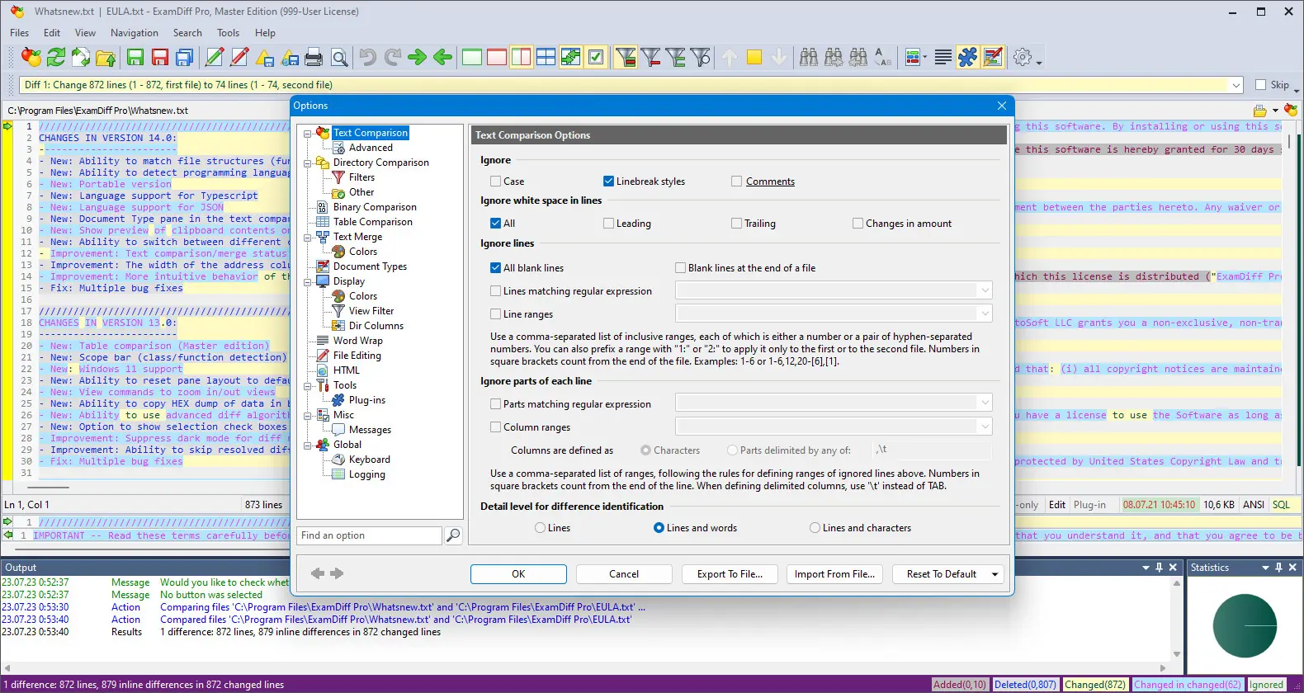This screenshot has width=1304, height=693.
Task: Click the green Save first file icon
Action: point(135,57)
